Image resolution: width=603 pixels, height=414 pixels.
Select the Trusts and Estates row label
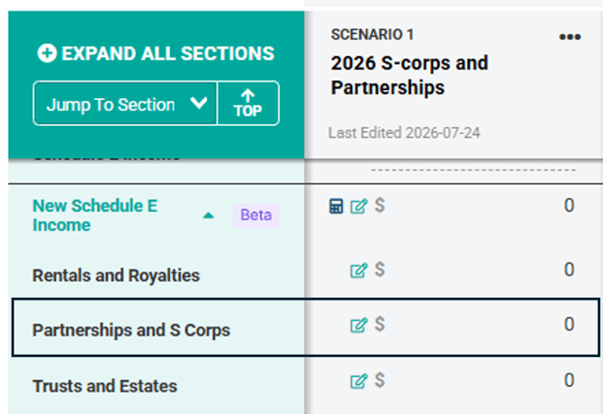(x=105, y=386)
